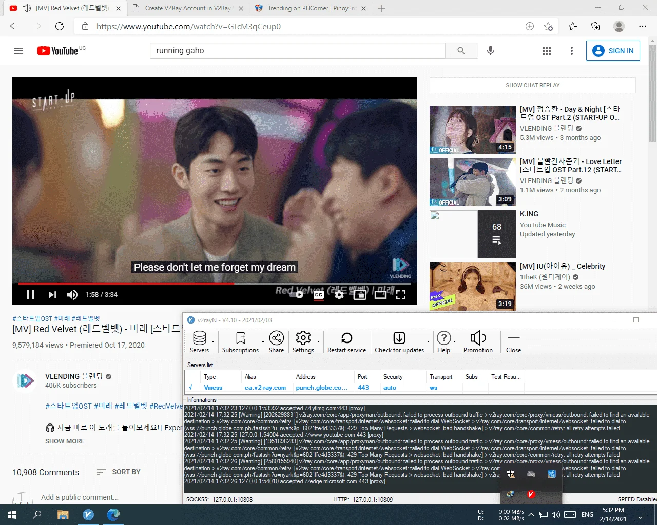Open the v2rayN Help button

tap(443, 342)
